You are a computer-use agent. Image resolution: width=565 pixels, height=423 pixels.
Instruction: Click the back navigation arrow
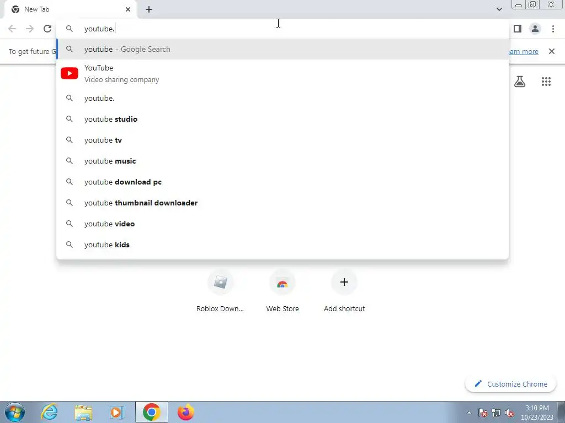[12, 29]
